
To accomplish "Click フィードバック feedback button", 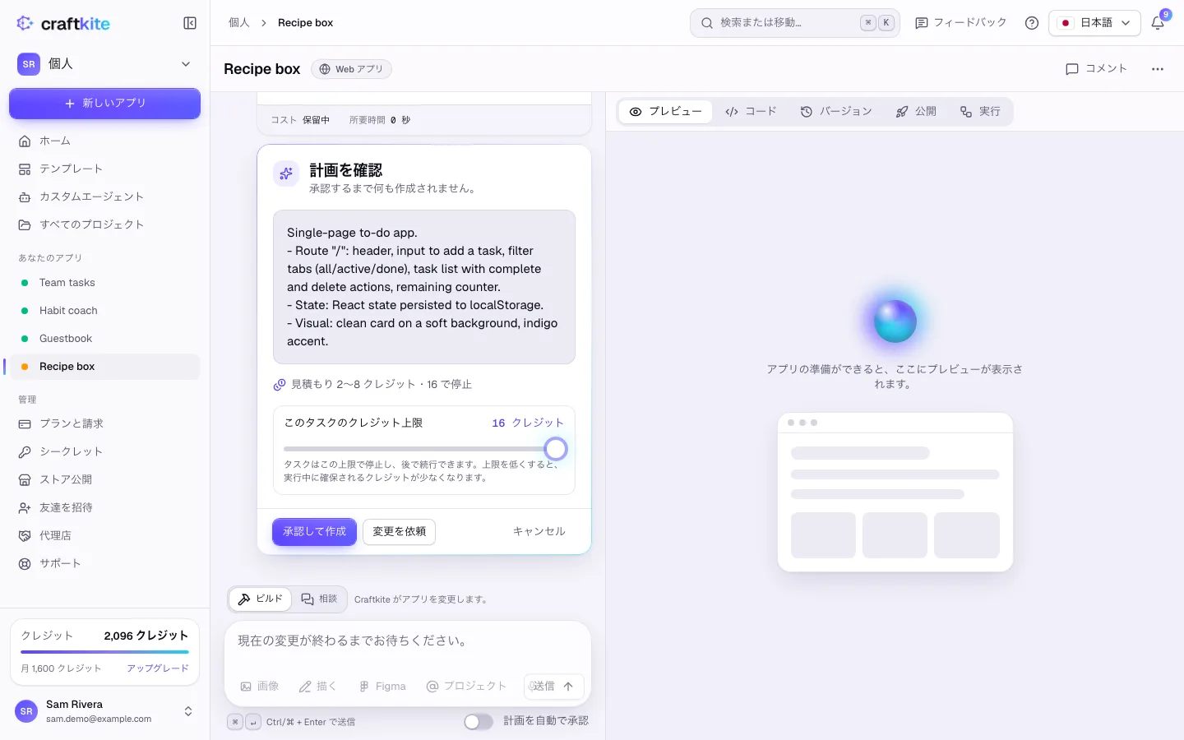I will click(961, 23).
